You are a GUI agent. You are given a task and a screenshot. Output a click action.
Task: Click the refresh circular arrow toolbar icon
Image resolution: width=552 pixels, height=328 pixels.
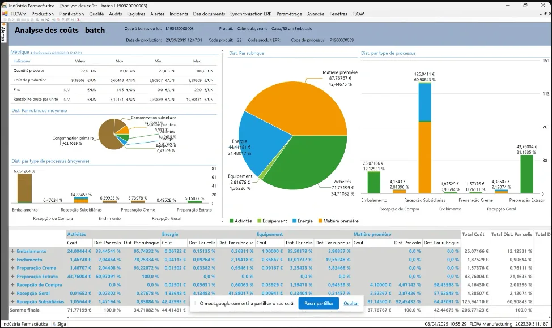[x=48, y=20]
